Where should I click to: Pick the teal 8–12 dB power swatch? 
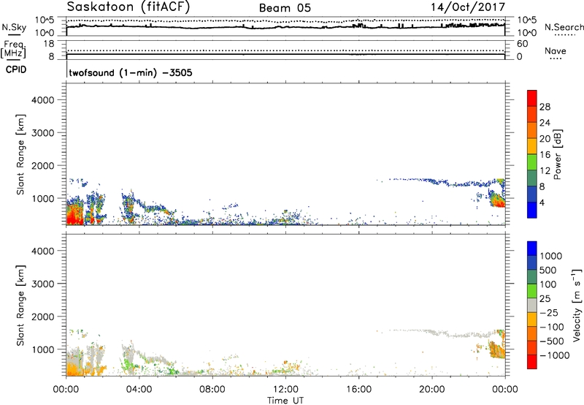pyautogui.click(x=532, y=178)
